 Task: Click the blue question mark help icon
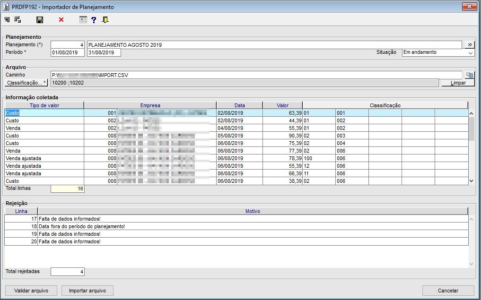point(94,20)
